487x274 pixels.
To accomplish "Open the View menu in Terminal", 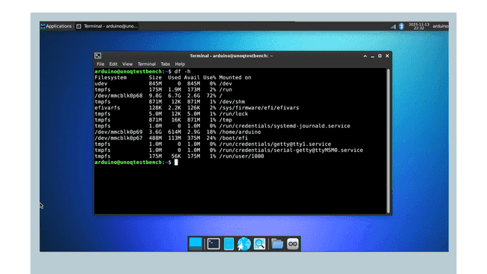I will point(127,64).
